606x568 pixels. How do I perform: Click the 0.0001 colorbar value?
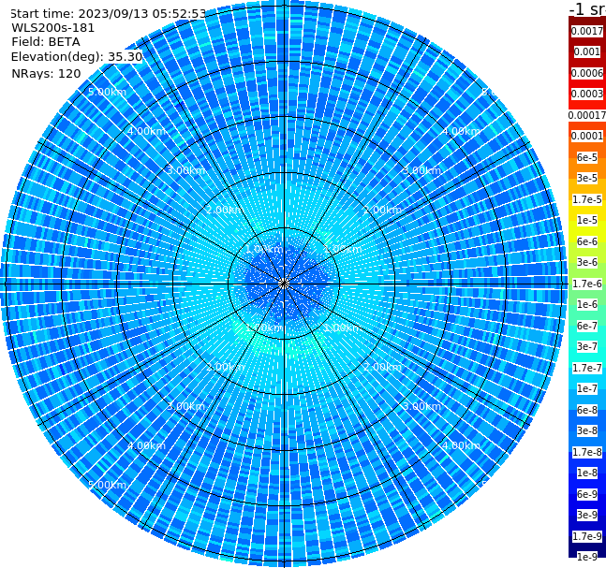tap(587, 136)
